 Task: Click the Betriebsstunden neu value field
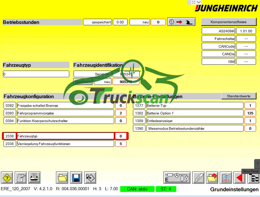click(158, 22)
